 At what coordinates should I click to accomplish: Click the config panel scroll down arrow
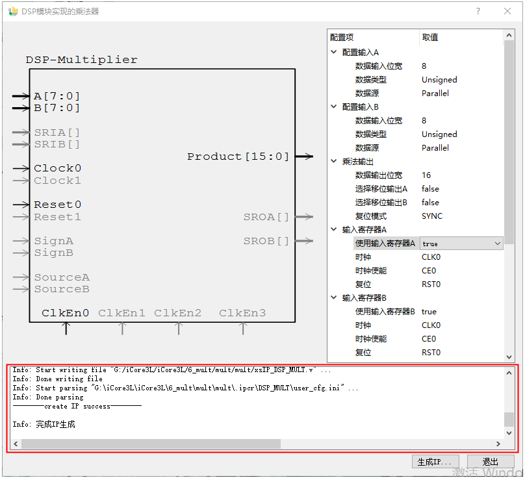(509, 357)
